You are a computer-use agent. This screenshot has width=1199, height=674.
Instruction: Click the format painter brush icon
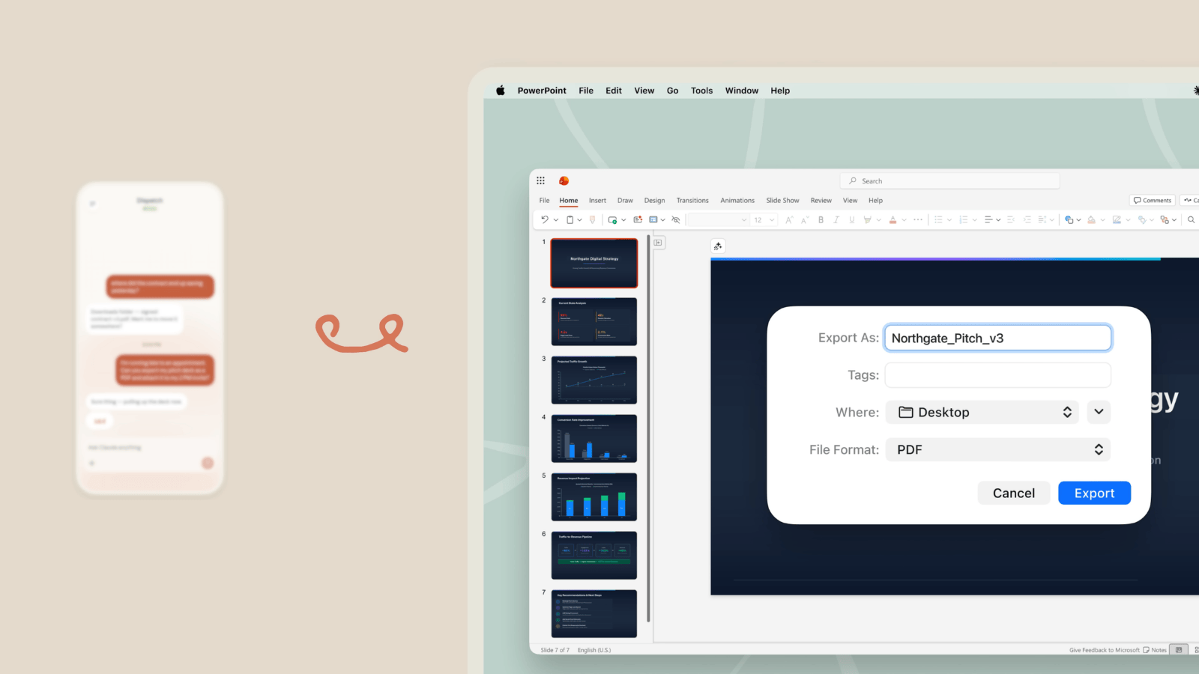tap(593, 219)
